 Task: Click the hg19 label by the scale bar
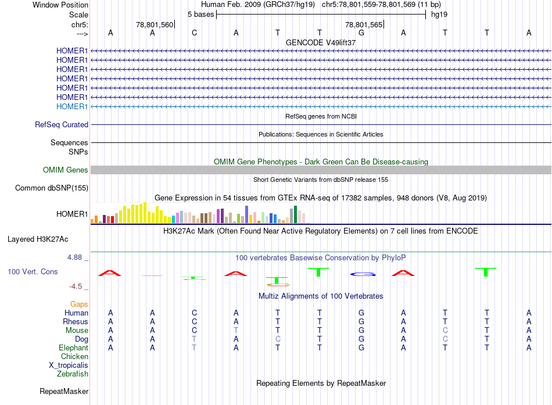tap(439, 15)
